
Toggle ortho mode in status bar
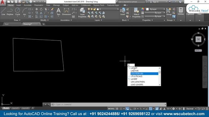click(x=131, y=109)
